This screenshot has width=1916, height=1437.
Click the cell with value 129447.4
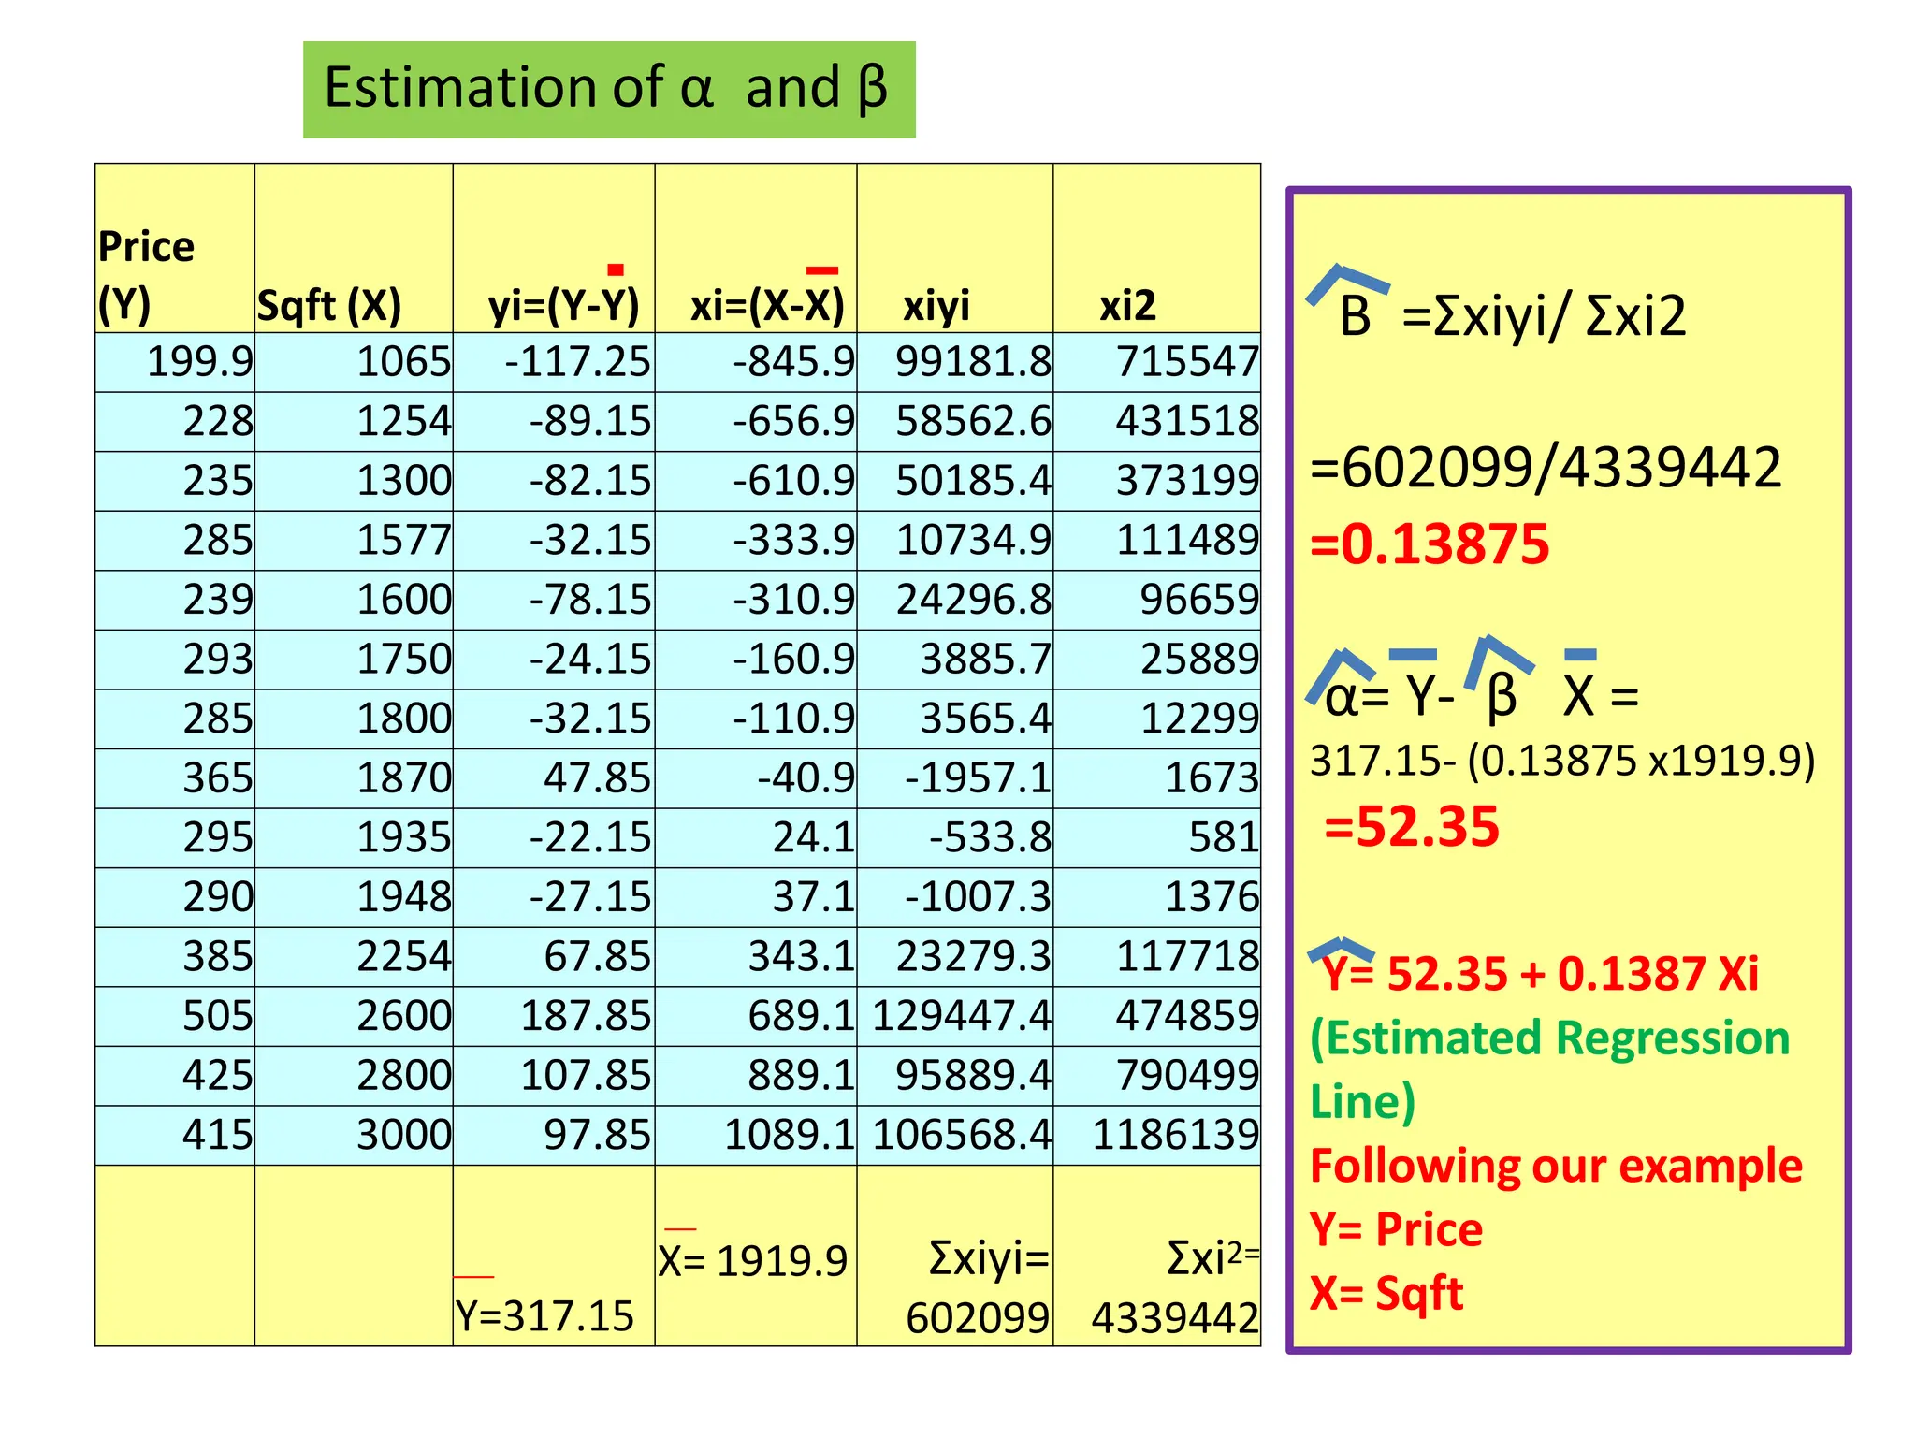click(961, 1016)
